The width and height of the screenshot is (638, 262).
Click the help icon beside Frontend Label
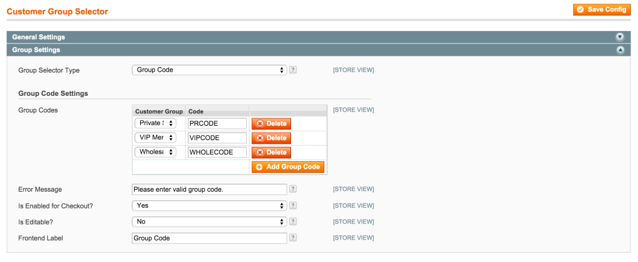tap(293, 238)
